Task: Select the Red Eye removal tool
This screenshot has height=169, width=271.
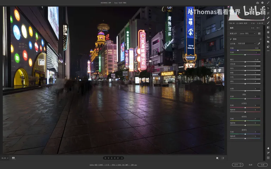Action: pyautogui.click(x=268, y=37)
